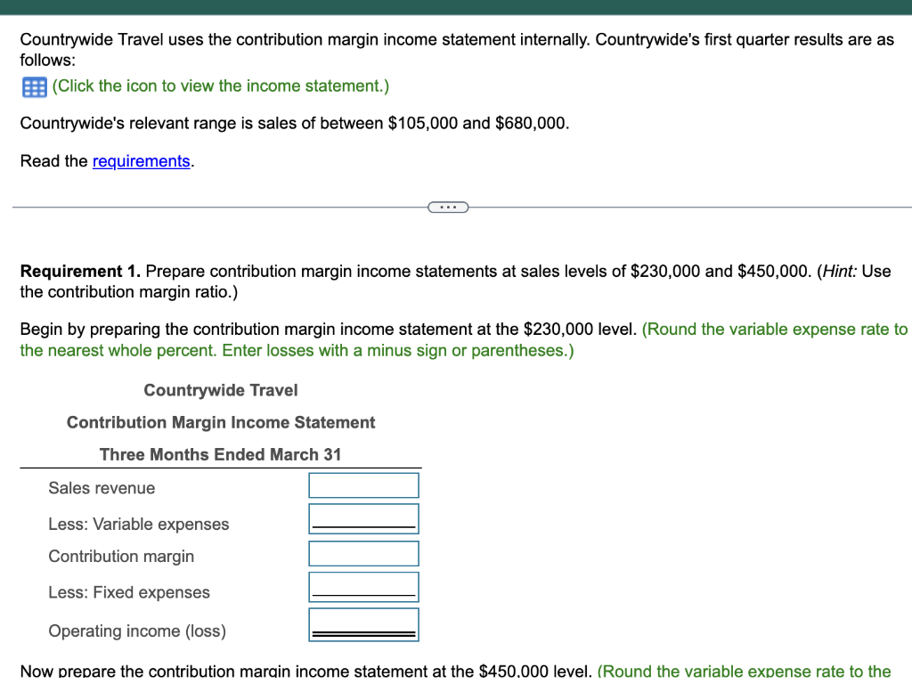
Task: Click the Less: Variable expenses row label
Action: (x=138, y=525)
